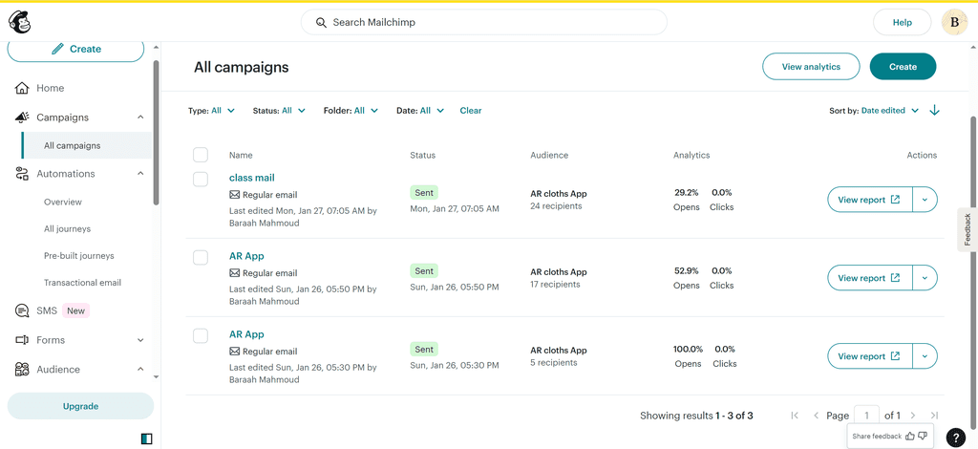Click thumbs up feedback icon
978x449 pixels.
point(910,436)
